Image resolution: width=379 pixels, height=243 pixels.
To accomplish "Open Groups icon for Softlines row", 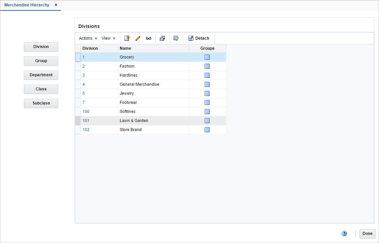I will coord(207,111).
